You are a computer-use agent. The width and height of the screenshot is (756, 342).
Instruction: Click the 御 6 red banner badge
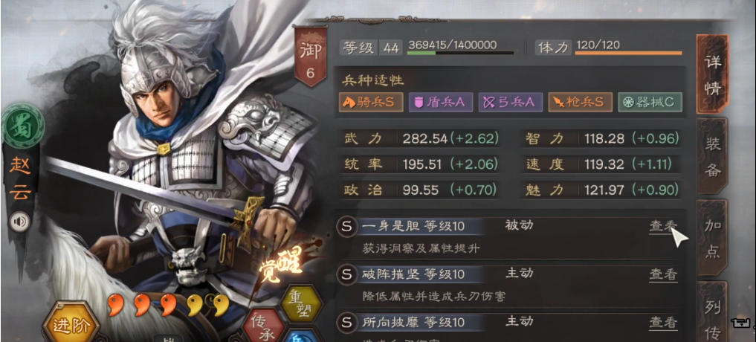[310, 58]
